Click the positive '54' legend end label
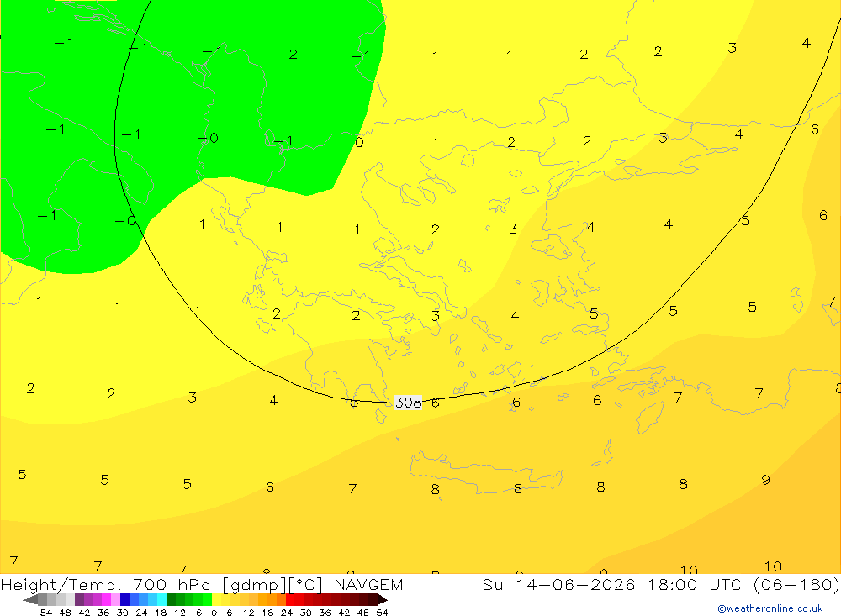 (x=382, y=613)
